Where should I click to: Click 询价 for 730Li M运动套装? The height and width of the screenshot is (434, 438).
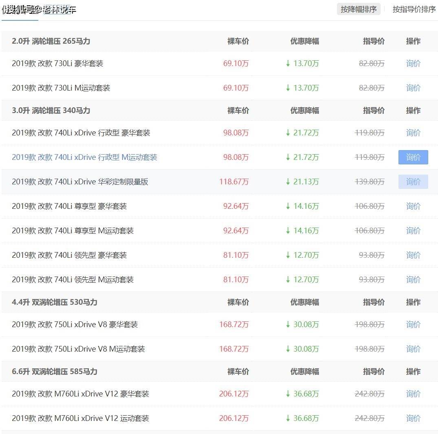[x=413, y=88]
